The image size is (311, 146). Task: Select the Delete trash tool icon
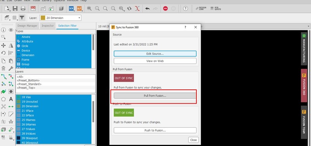3,69
